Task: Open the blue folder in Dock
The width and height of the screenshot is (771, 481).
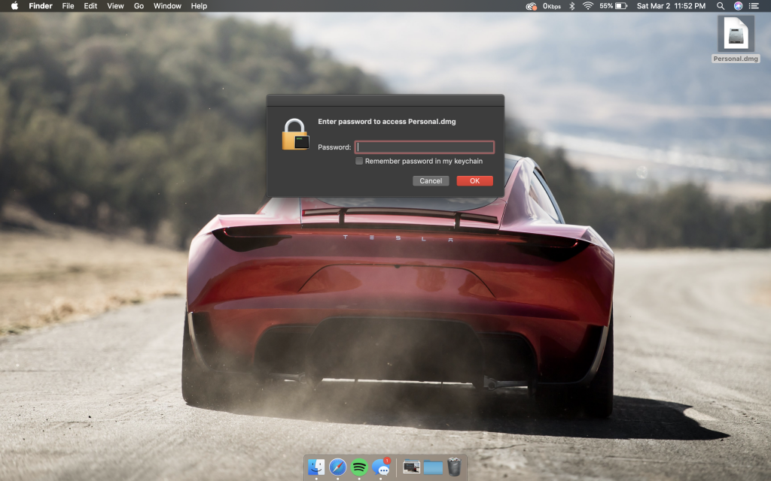Action: [433, 467]
